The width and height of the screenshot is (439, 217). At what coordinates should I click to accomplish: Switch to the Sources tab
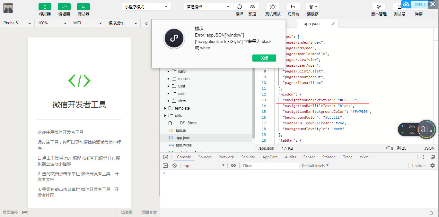pyautogui.click(x=205, y=157)
